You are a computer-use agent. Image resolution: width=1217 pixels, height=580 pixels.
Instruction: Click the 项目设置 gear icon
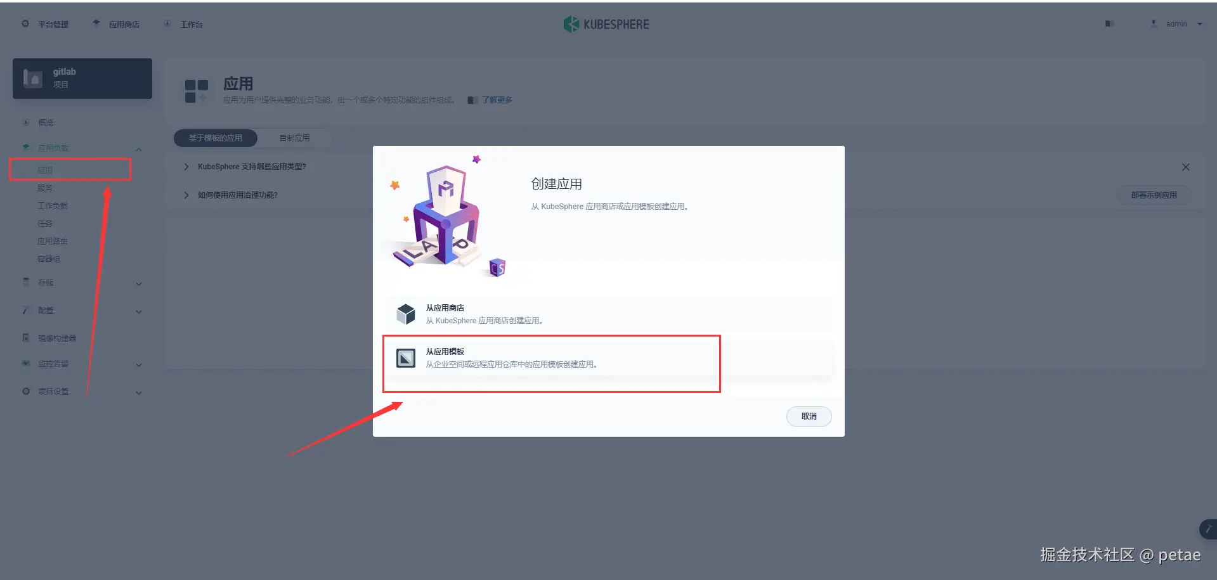[x=26, y=391]
